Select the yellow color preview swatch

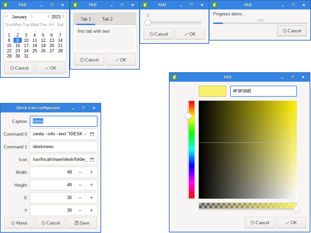click(212, 91)
